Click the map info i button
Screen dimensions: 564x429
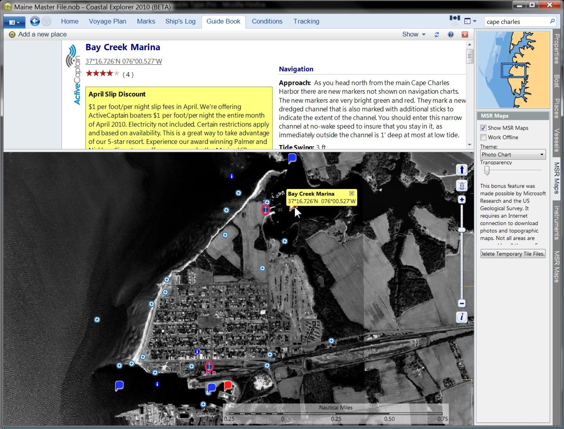pyautogui.click(x=462, y=317)
